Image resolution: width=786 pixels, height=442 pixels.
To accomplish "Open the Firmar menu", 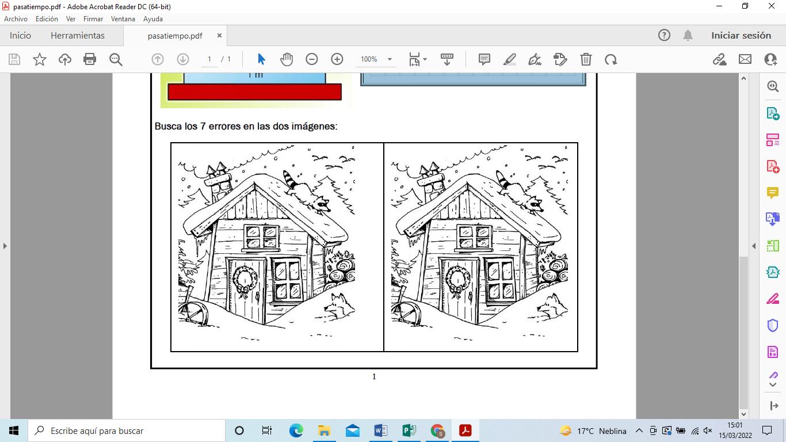I will point(93,19).
